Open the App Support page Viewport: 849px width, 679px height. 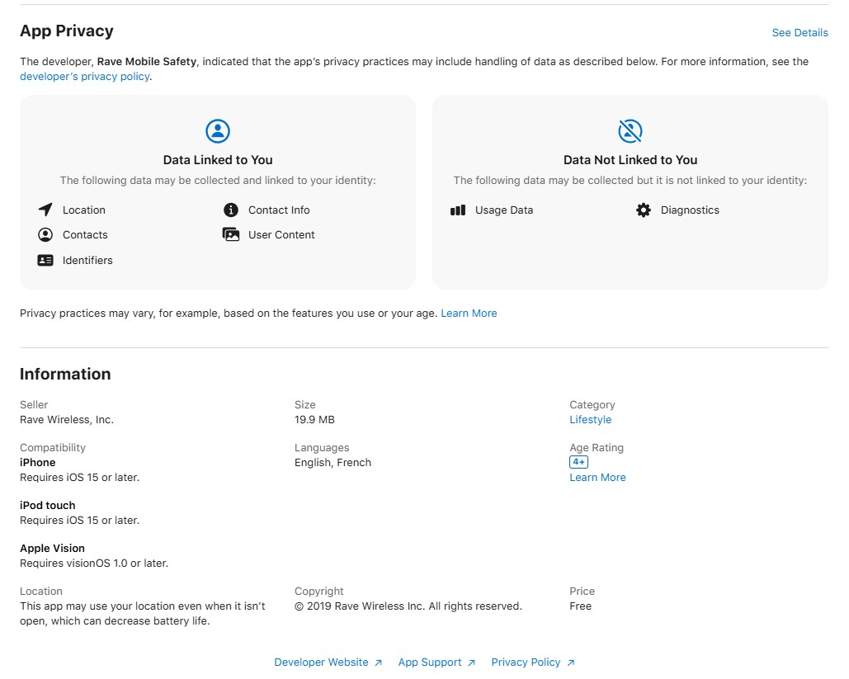pyautogui.click(x=430, y=662)
